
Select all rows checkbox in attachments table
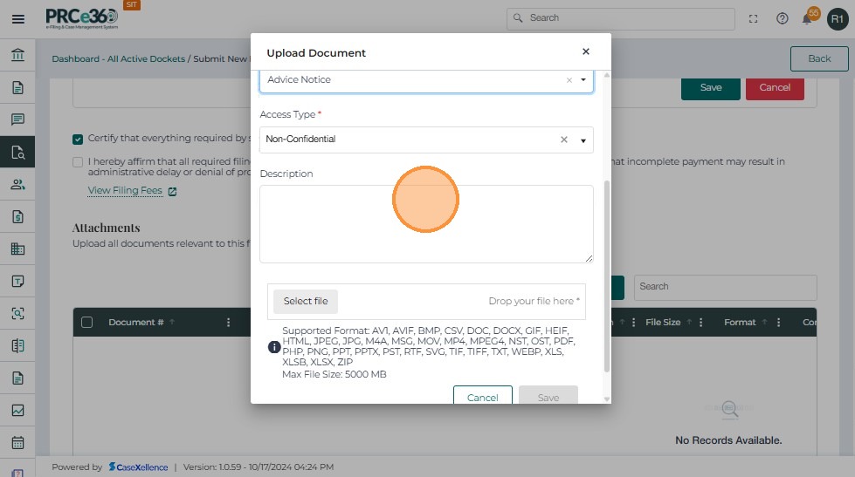click(x=86, y=323)
